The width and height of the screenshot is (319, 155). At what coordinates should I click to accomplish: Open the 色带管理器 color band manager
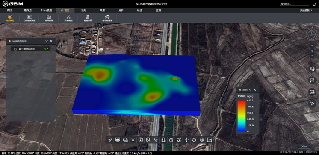tap(107, 18)
